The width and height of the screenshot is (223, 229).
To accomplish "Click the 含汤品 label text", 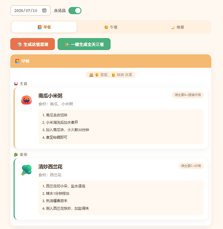I will [60, 11].
